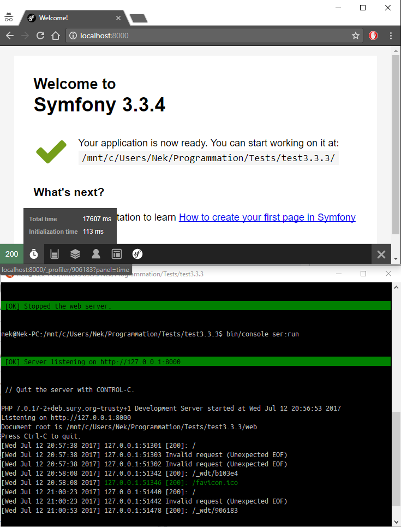View site information for localhost
The height and width of the screenshot is (527, 401).
point(73,35)
